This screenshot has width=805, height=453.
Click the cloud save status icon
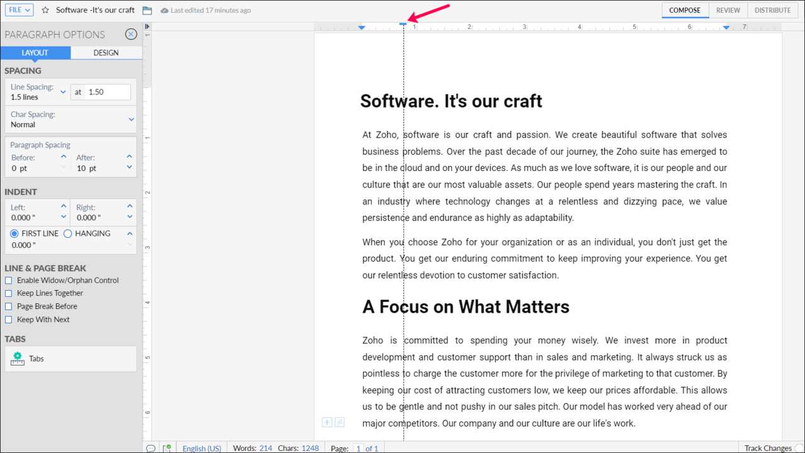(x=164, y=11)
